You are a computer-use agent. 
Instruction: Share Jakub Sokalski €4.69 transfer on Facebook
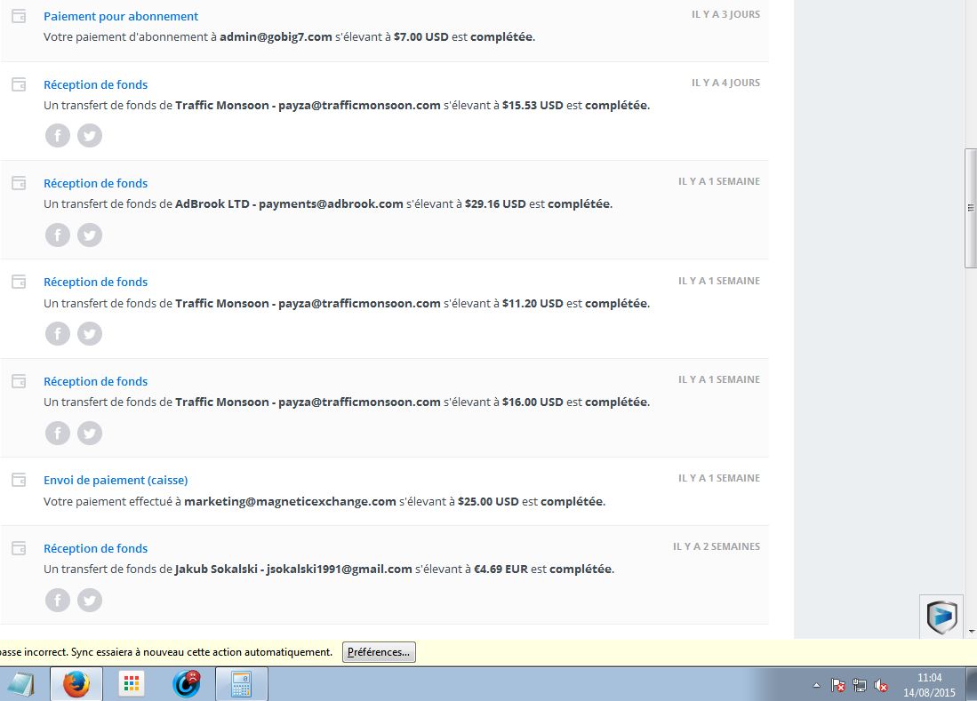pyautogui.click(x=58, y=600)
